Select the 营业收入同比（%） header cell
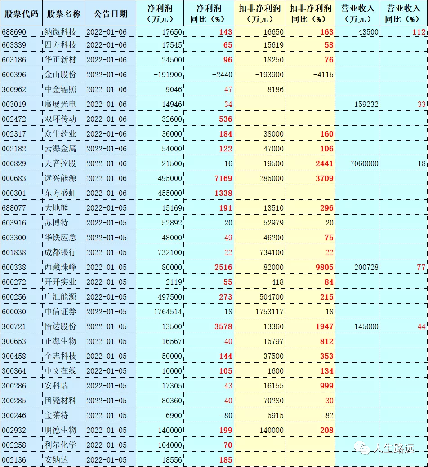428x467 pixels. [404, 13]
